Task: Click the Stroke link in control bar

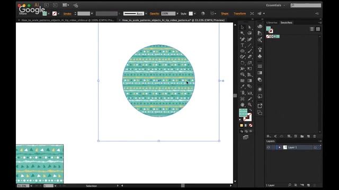Action: pos(67,14)
